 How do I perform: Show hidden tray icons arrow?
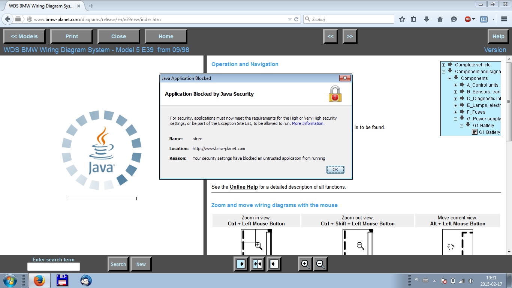pos(435,280)
